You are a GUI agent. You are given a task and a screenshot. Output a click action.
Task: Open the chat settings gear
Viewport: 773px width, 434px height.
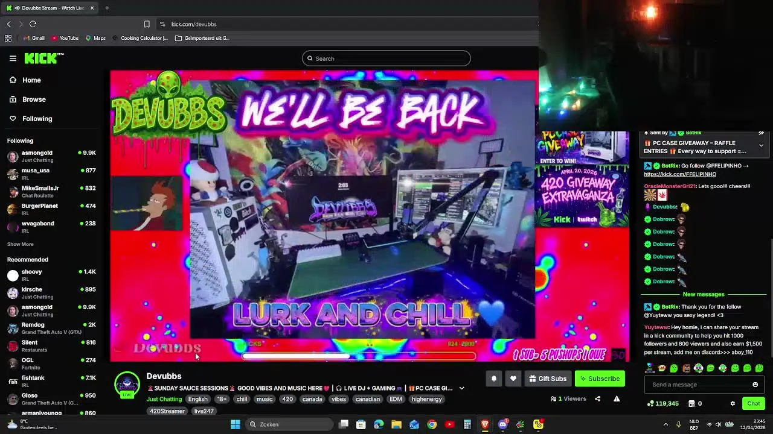(733, 403)
